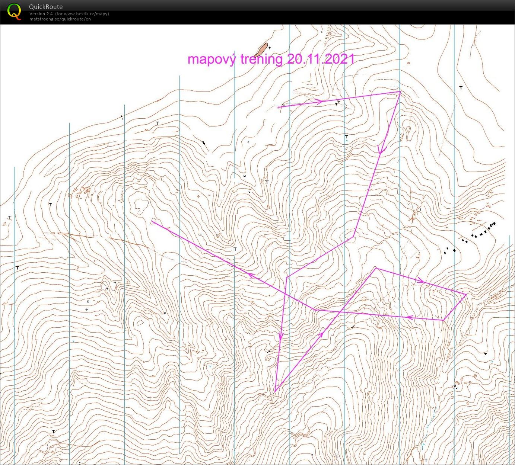
Task: Click the downward arrow below the northeast course corner
Action: point(381,150)
